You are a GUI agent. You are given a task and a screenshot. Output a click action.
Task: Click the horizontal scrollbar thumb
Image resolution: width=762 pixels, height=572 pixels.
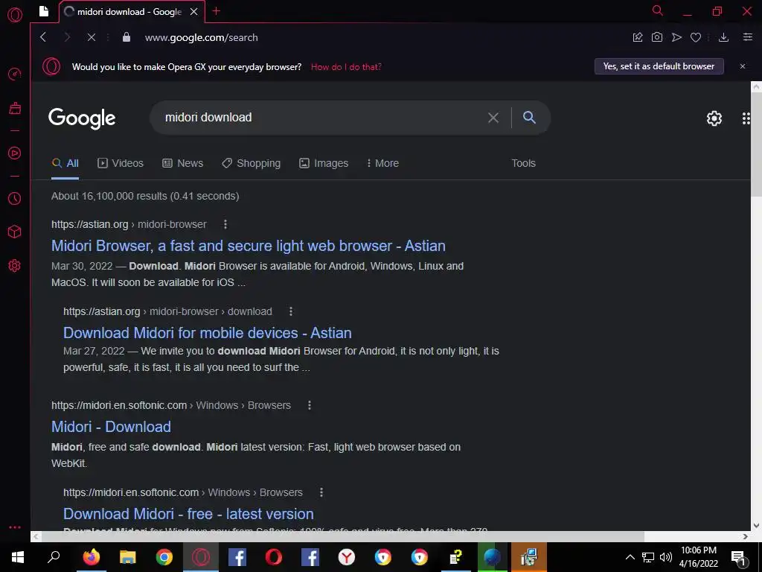342,536
